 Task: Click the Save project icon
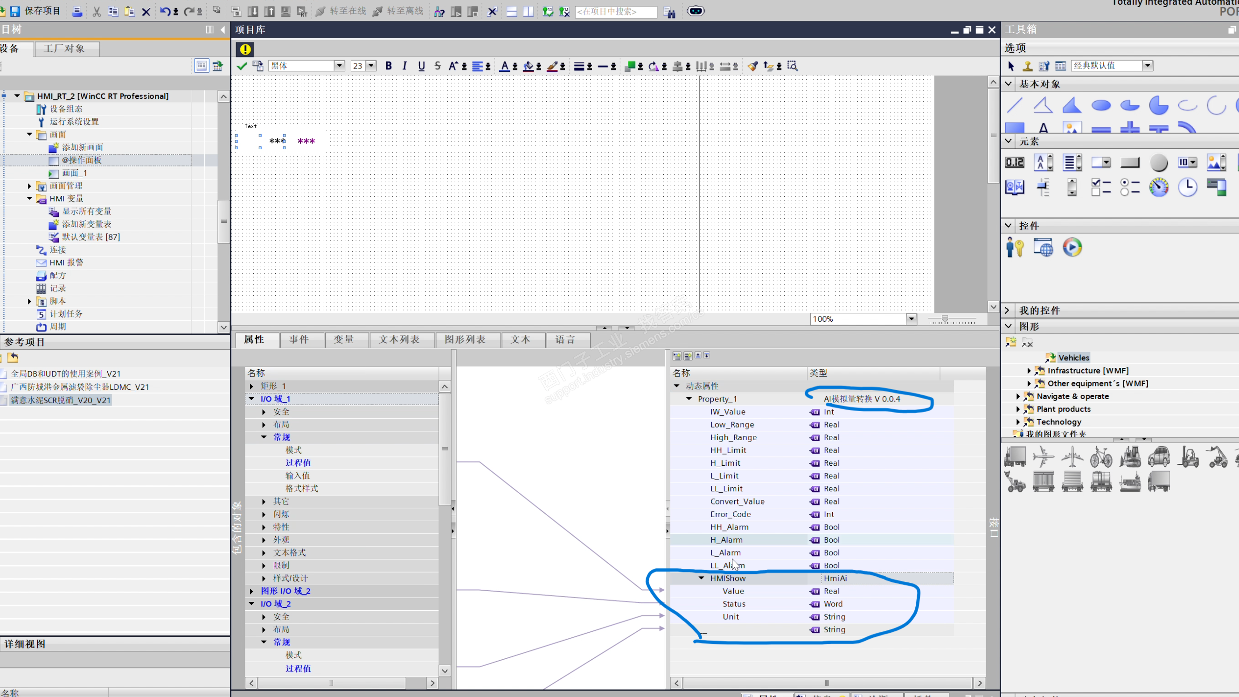click(15, 11)
